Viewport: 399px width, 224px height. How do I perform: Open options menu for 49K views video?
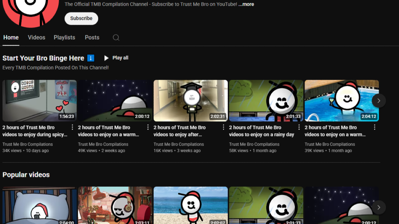click(148, 127)
